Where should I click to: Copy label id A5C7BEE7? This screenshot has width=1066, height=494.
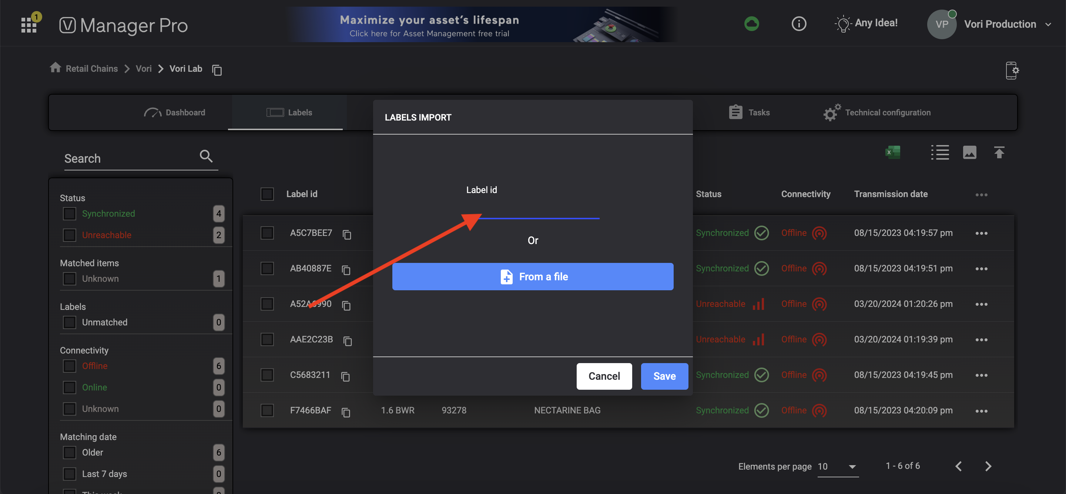[347, 234]
